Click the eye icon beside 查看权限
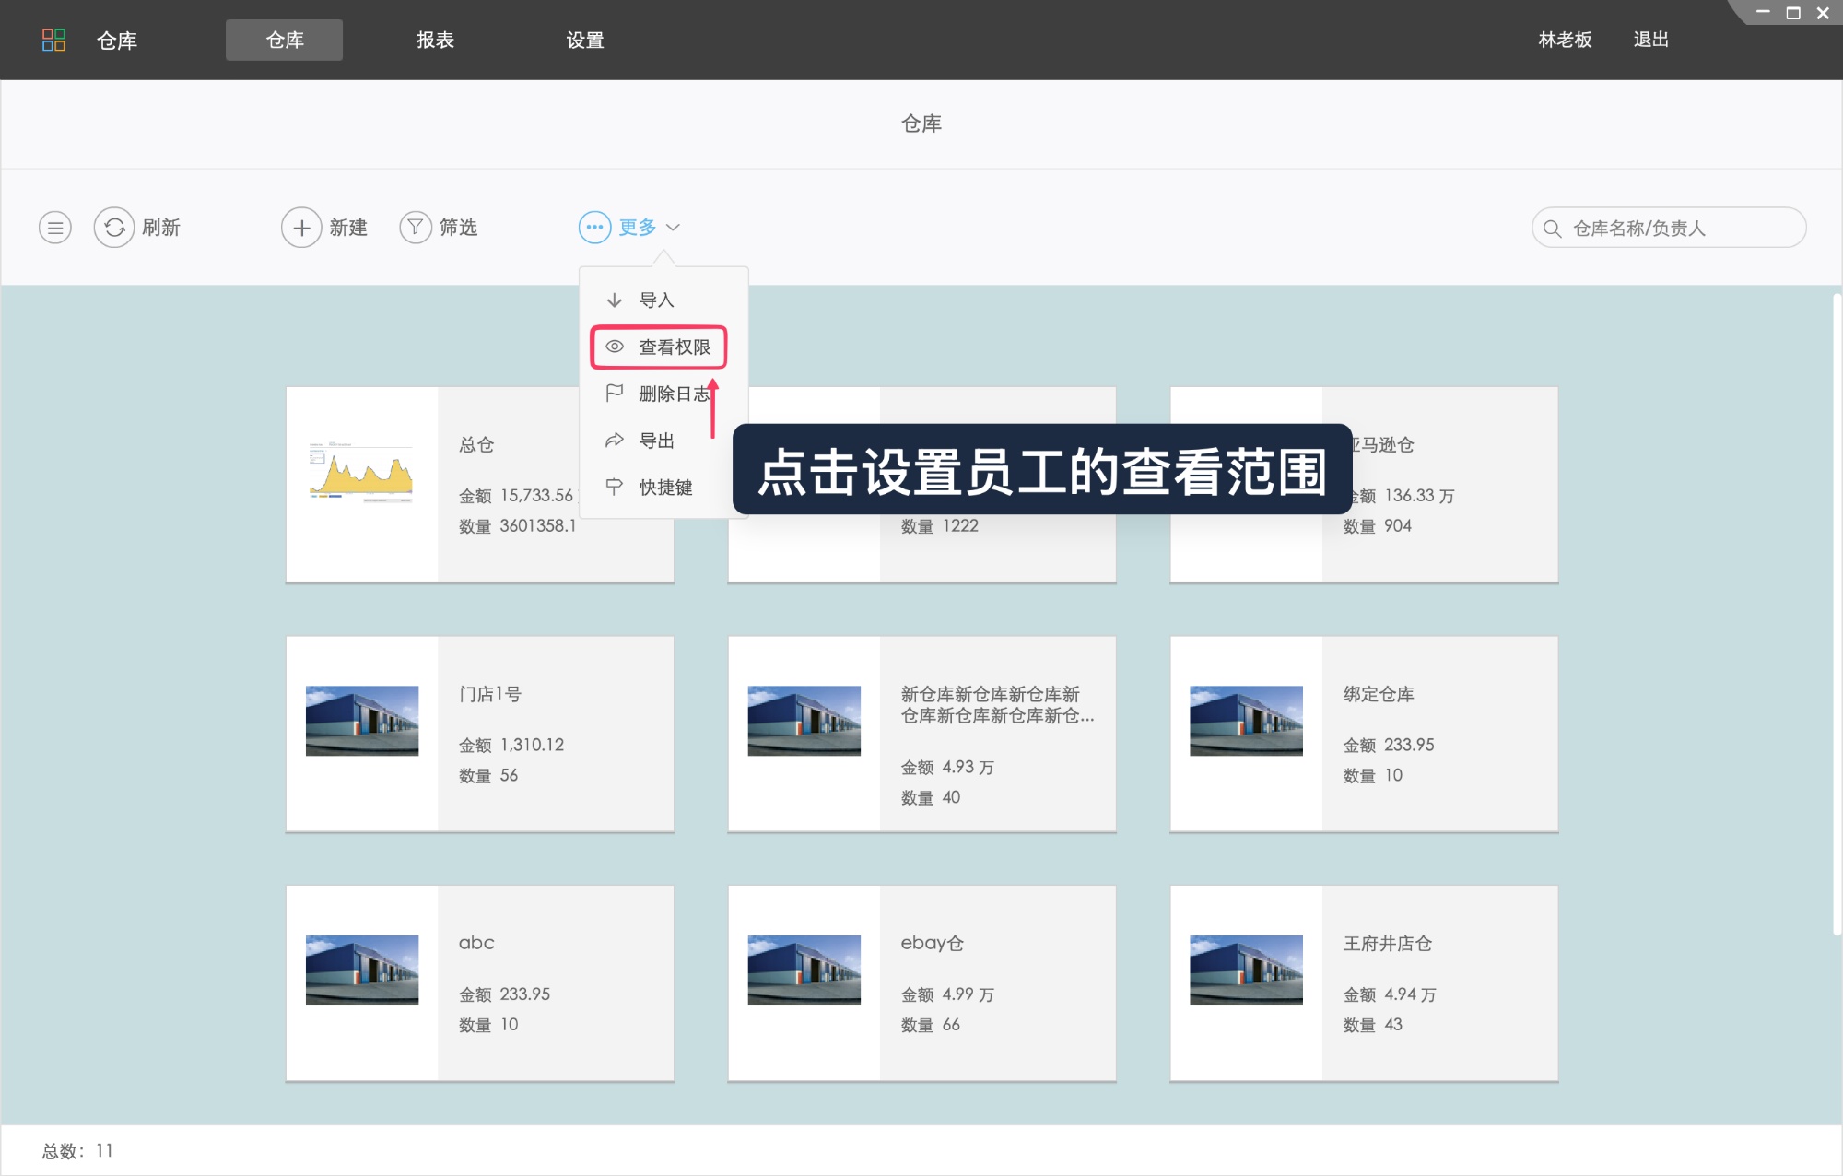1843x1176 pixels. click(615, 347)
